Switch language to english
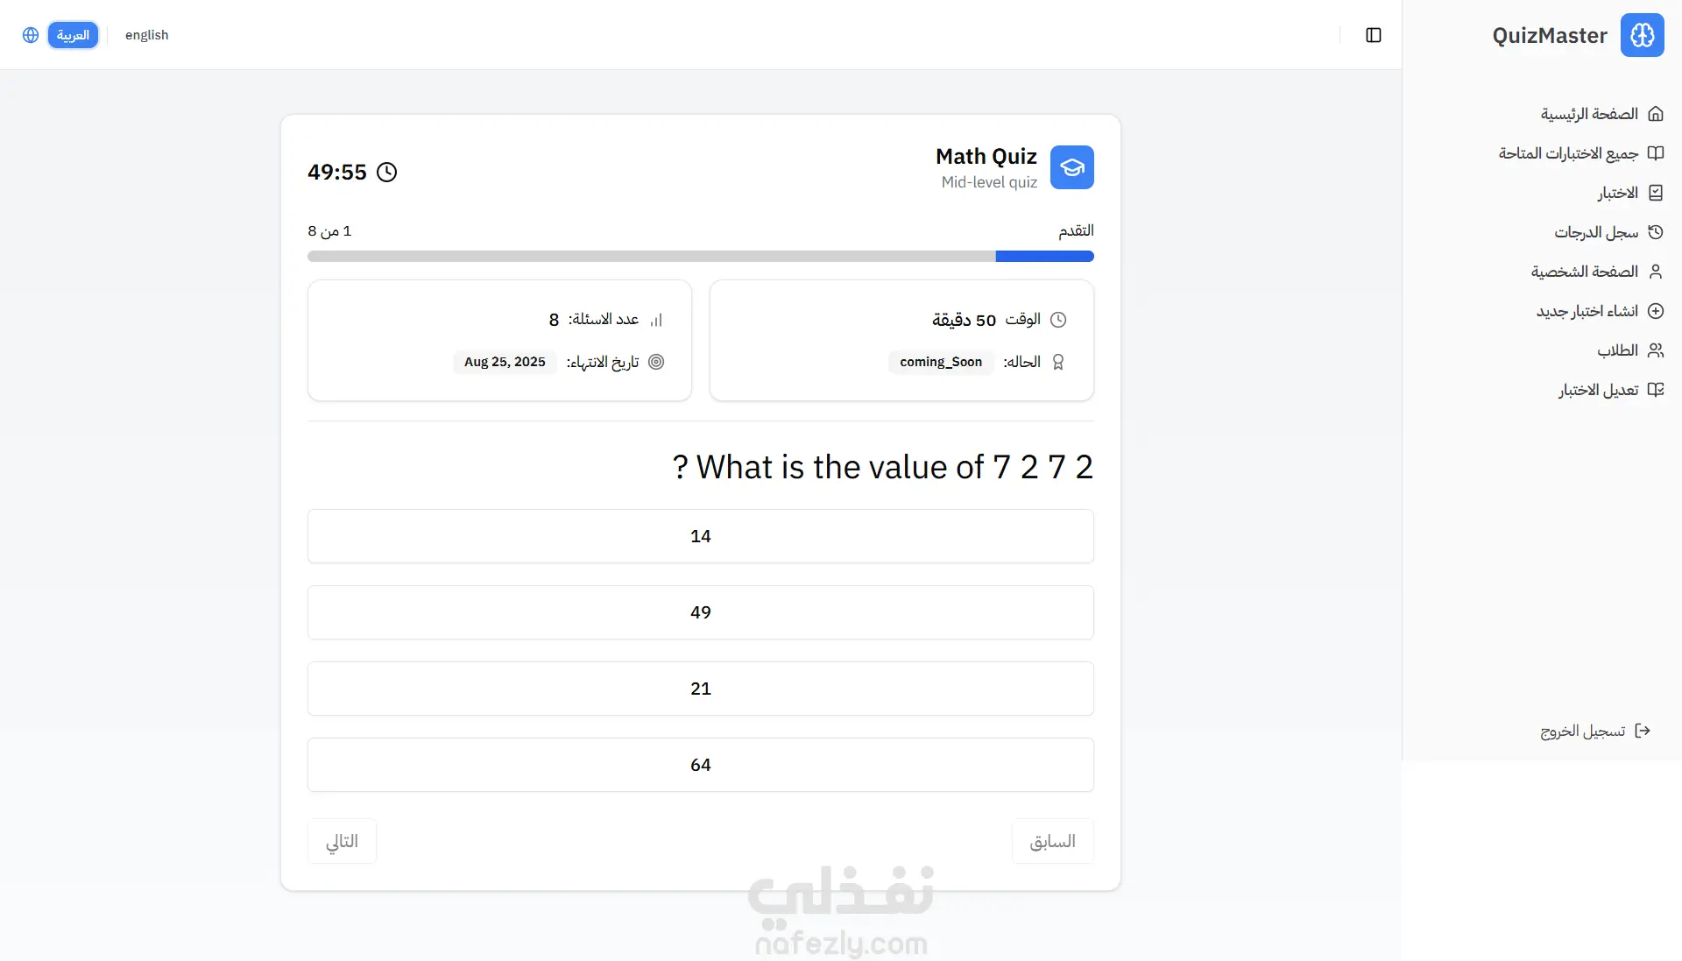 [x=146, y=35]
